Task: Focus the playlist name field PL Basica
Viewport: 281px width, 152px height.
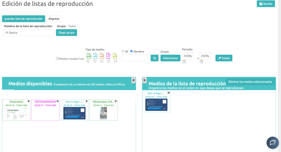Action: click(x=29, y=33)
